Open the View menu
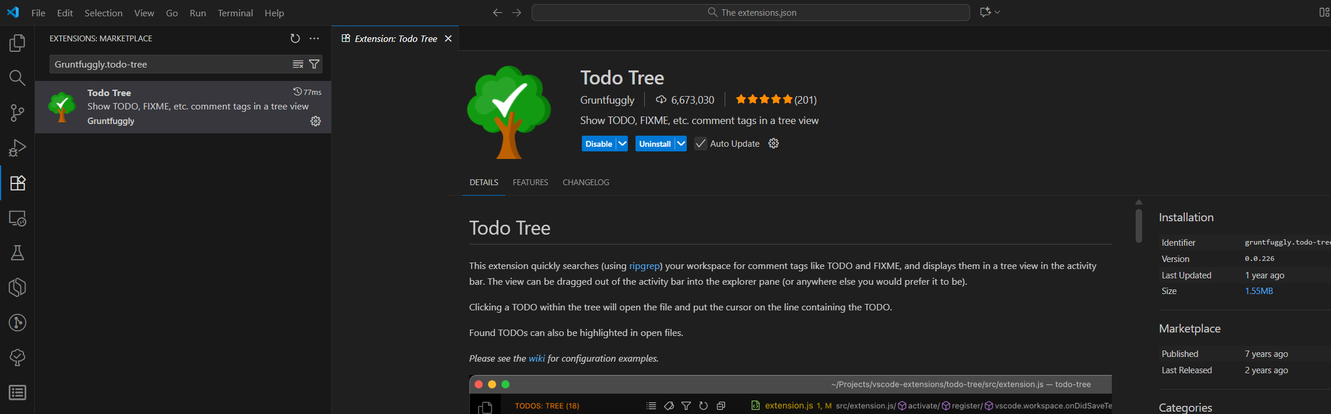Viewport: 1331px width, 414px height. pos(144,13)
